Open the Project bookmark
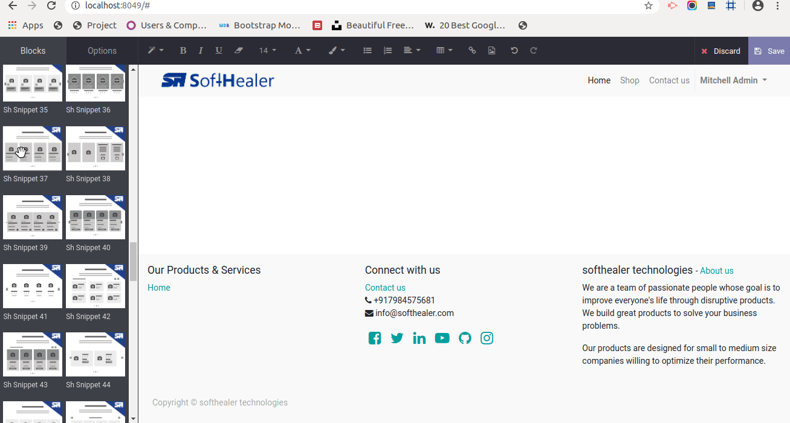This screenshot has height=423, width=790. [x=94, y=25]
